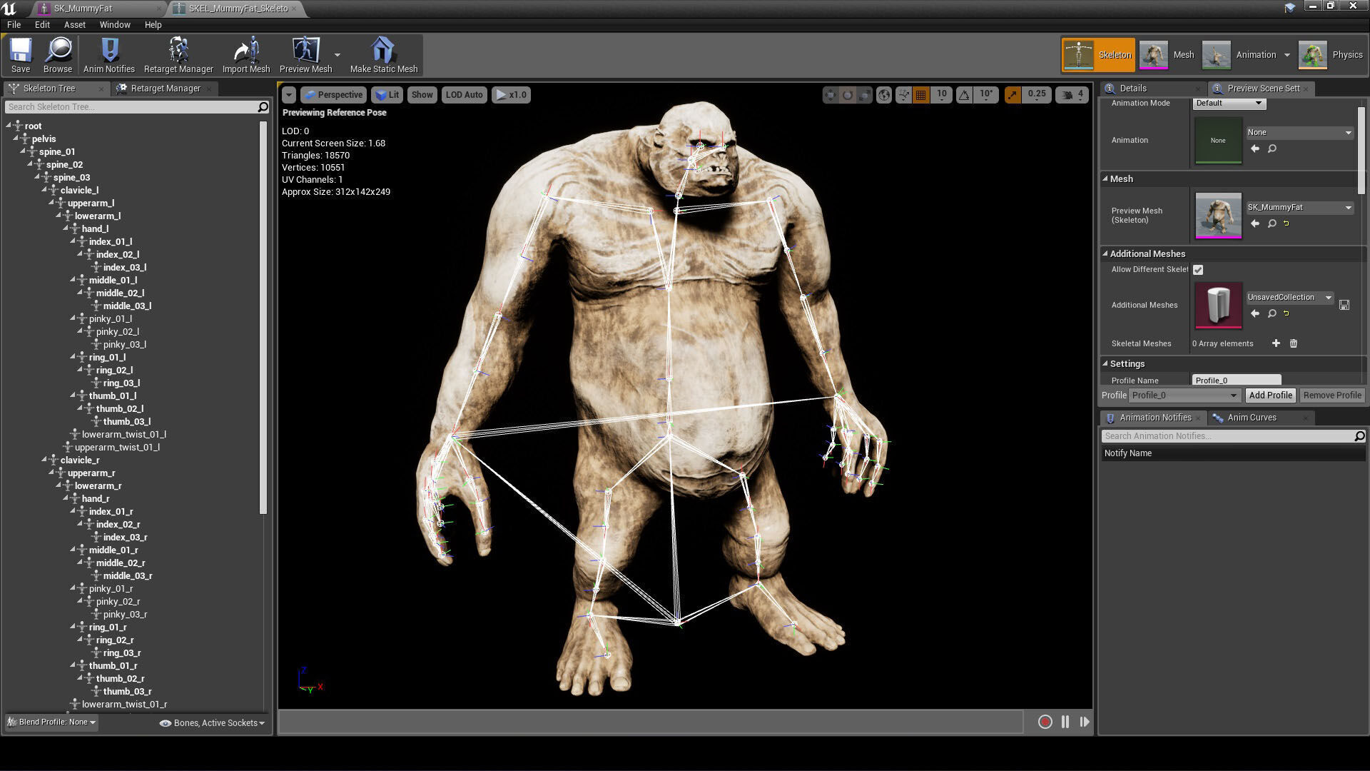
Task: Uncheck Allow Different Skeletons checkbox
Action: tap(1198, 270)
